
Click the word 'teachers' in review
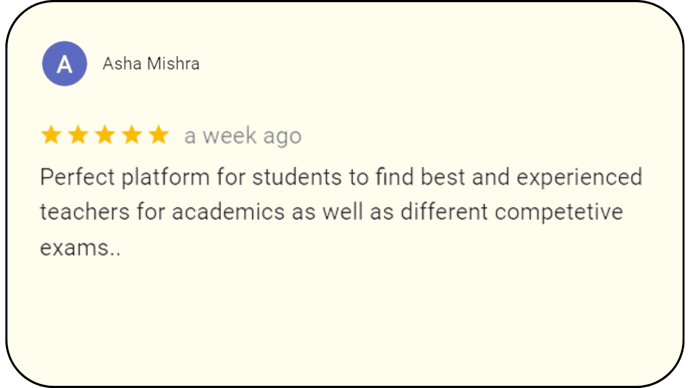coord(85,212)
